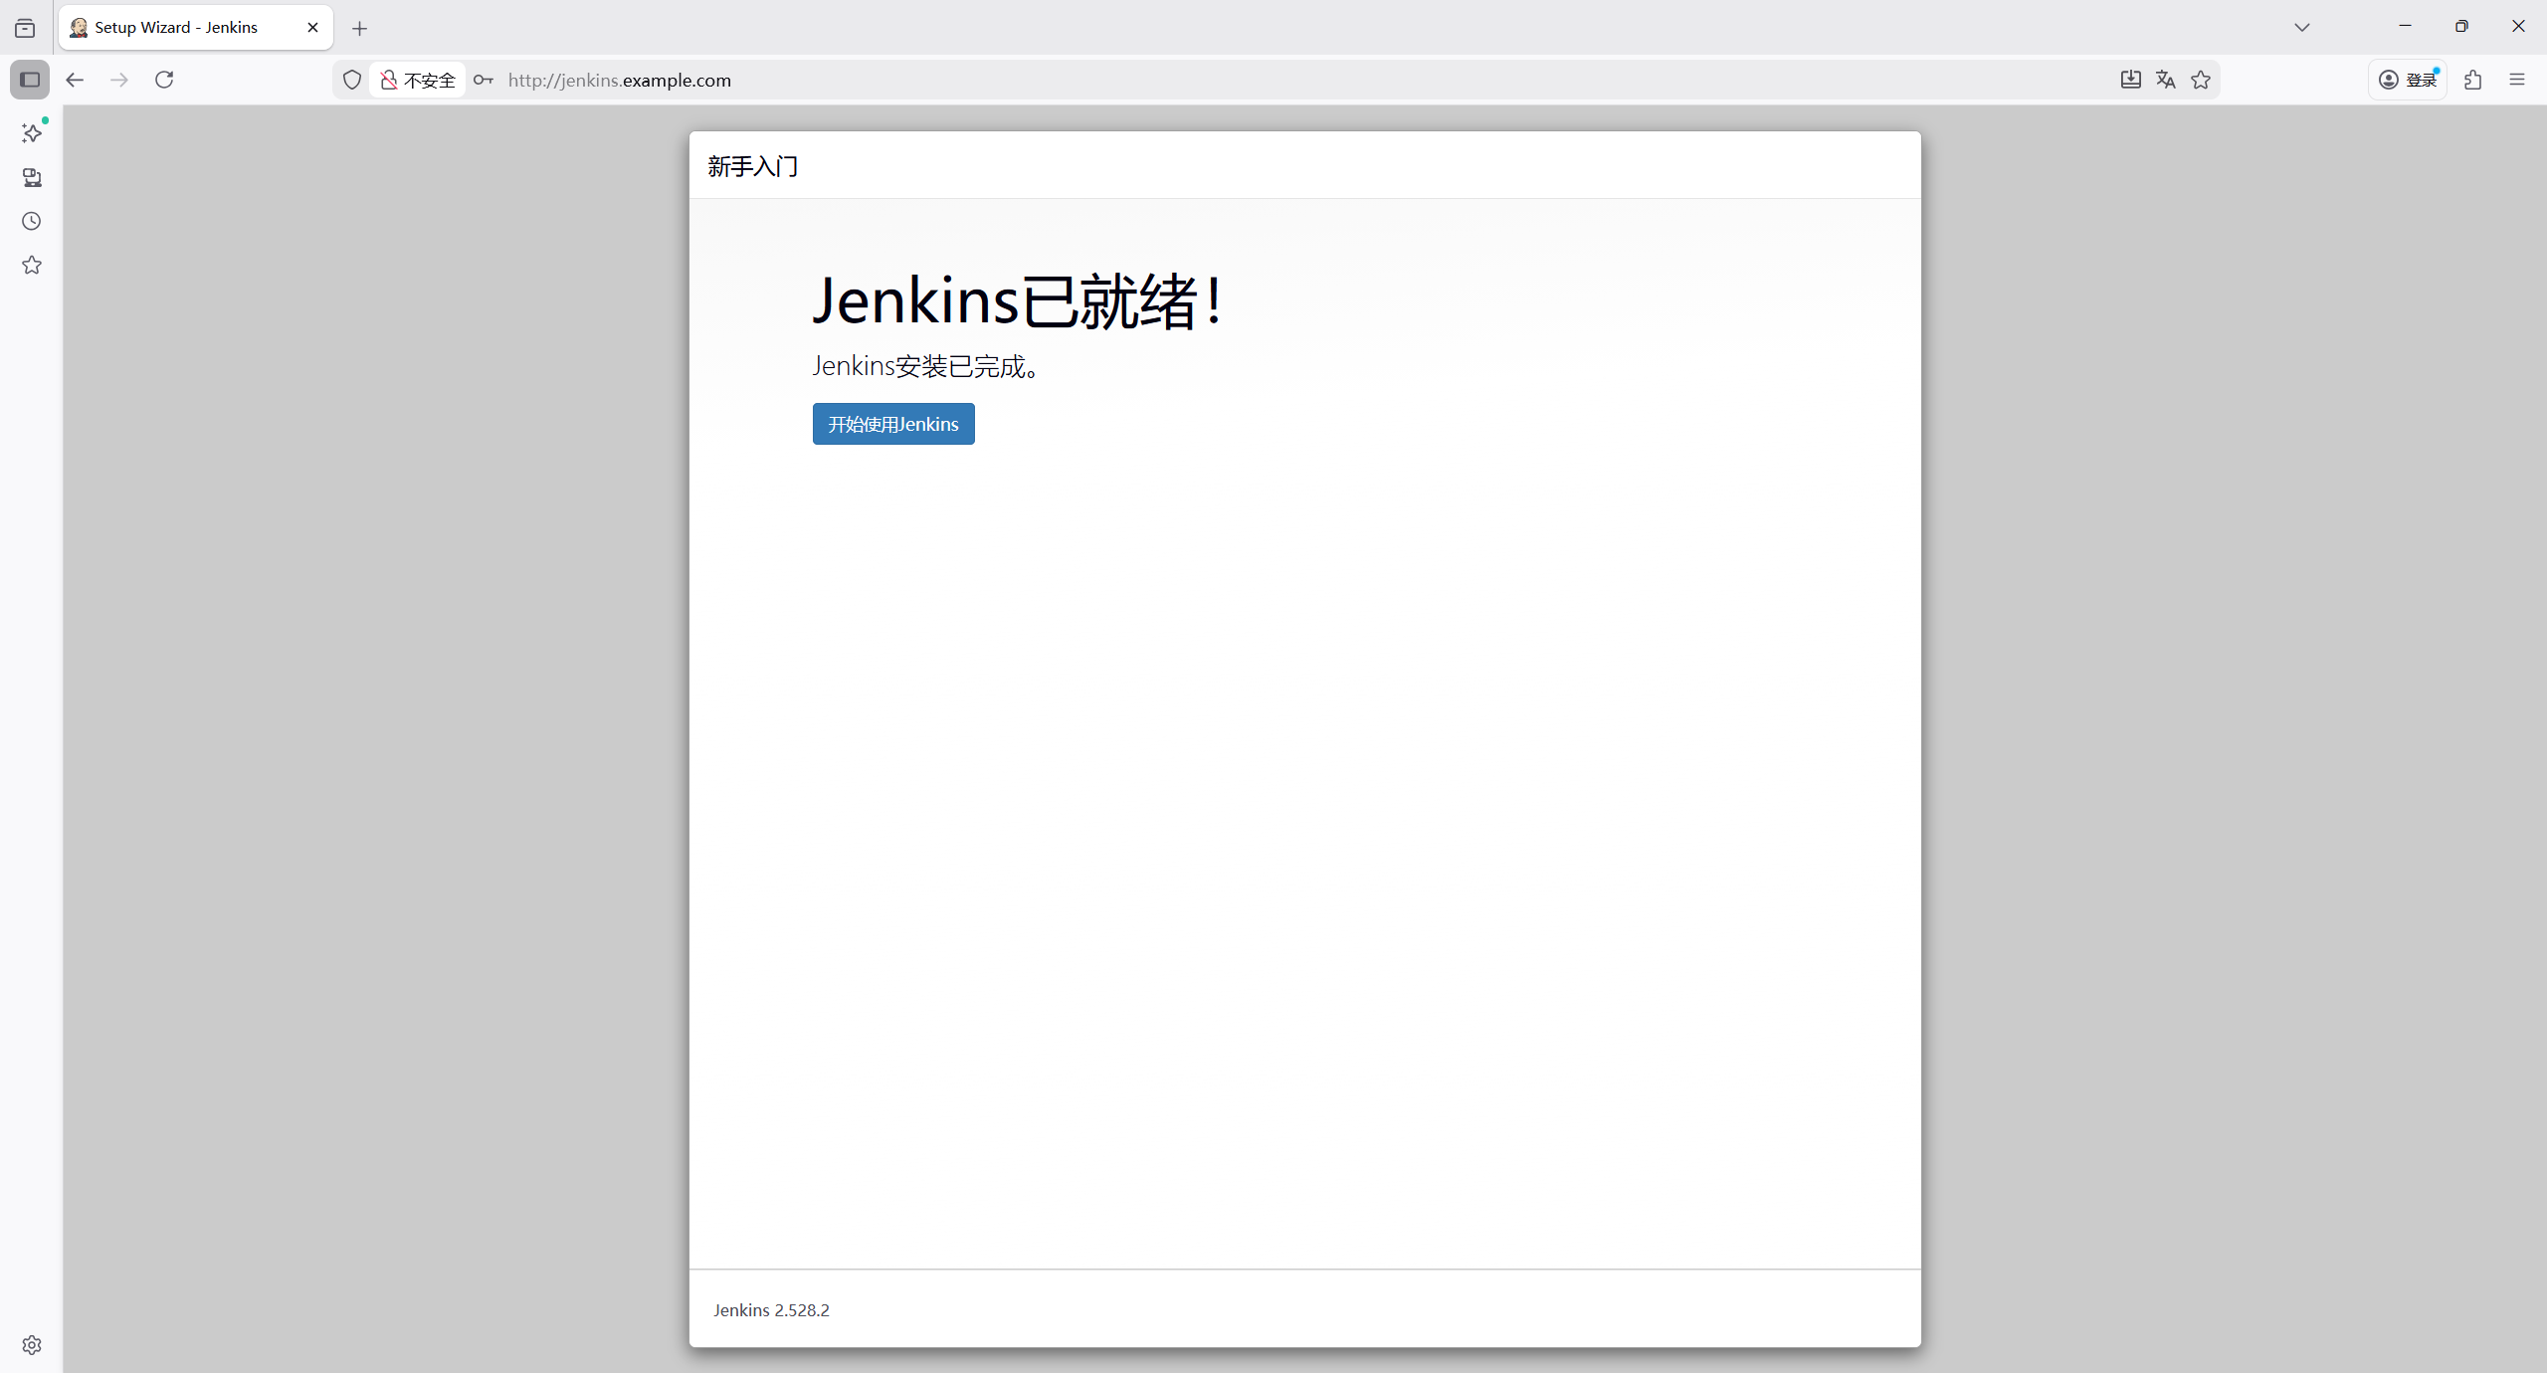Click the jenkins.example.com address field
The height and width of the screenshot is (1373, 2547).
click(x=1194, y=80)
